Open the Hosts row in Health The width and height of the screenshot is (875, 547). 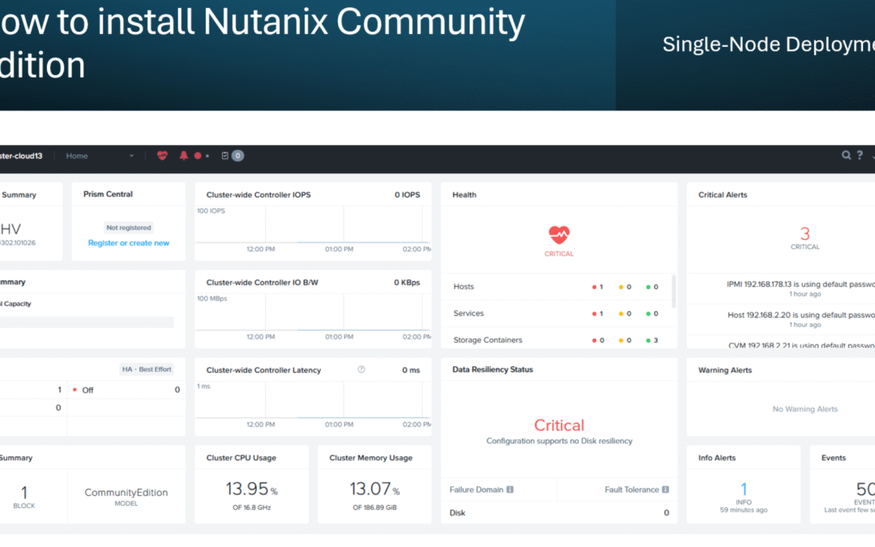[x=557, y=287]
